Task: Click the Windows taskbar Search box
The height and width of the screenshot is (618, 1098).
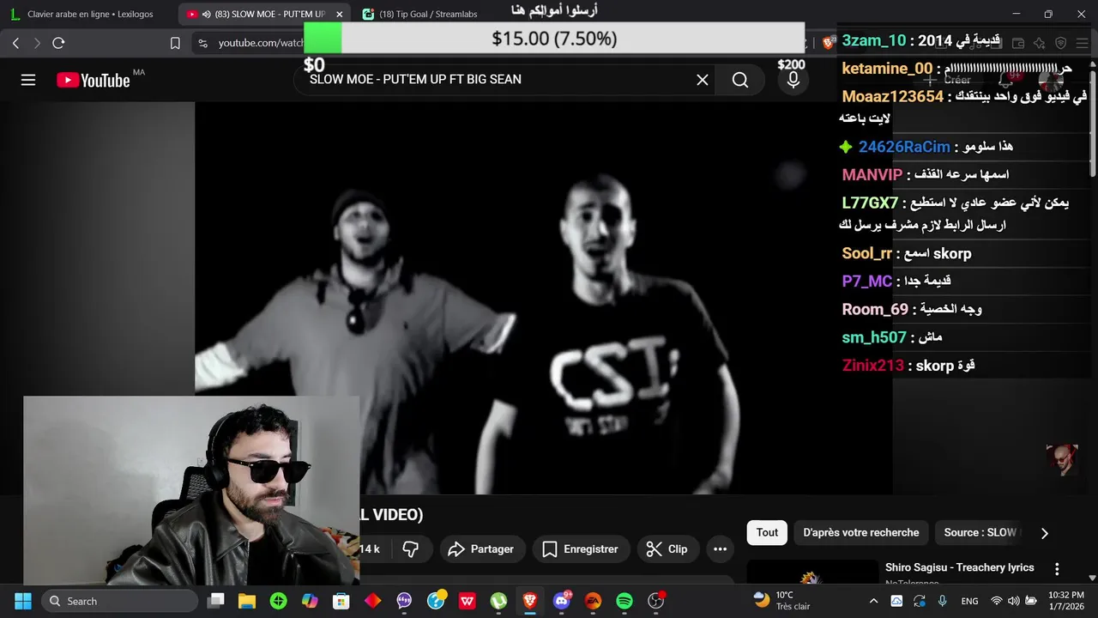Action: [x=118, y=601]
